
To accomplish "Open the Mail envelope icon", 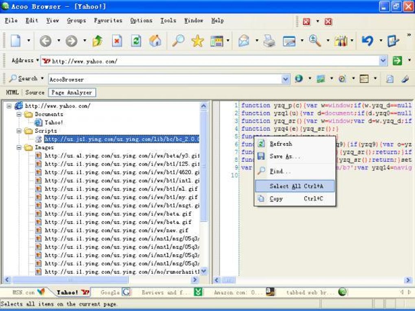I will click(244, 41).
